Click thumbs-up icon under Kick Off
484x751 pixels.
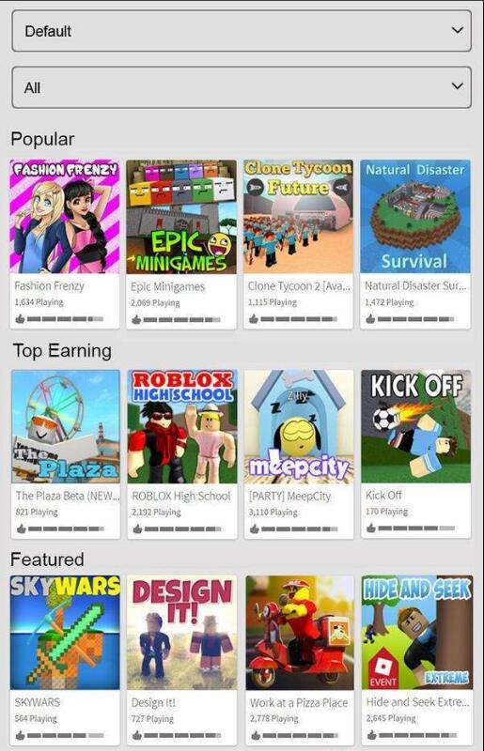[x=371, y=528]
